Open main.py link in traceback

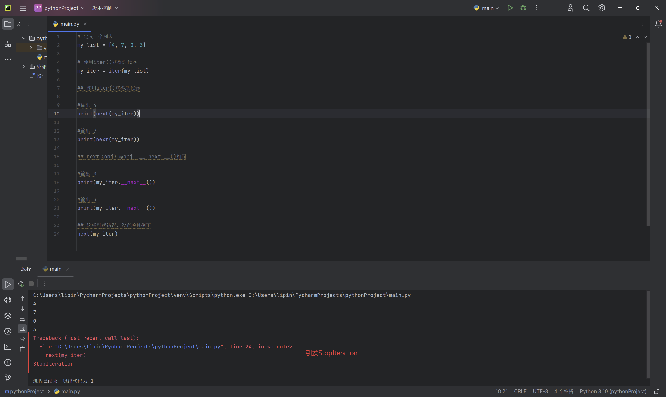tap(139, 347)
